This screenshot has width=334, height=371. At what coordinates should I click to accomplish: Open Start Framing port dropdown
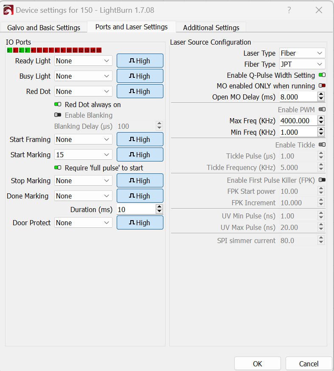[x=83, y=139]
